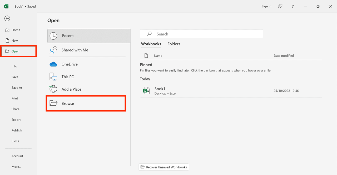Sort by Date modified column header
Viewport: 337px width, 175px height.
coord(284,56)
